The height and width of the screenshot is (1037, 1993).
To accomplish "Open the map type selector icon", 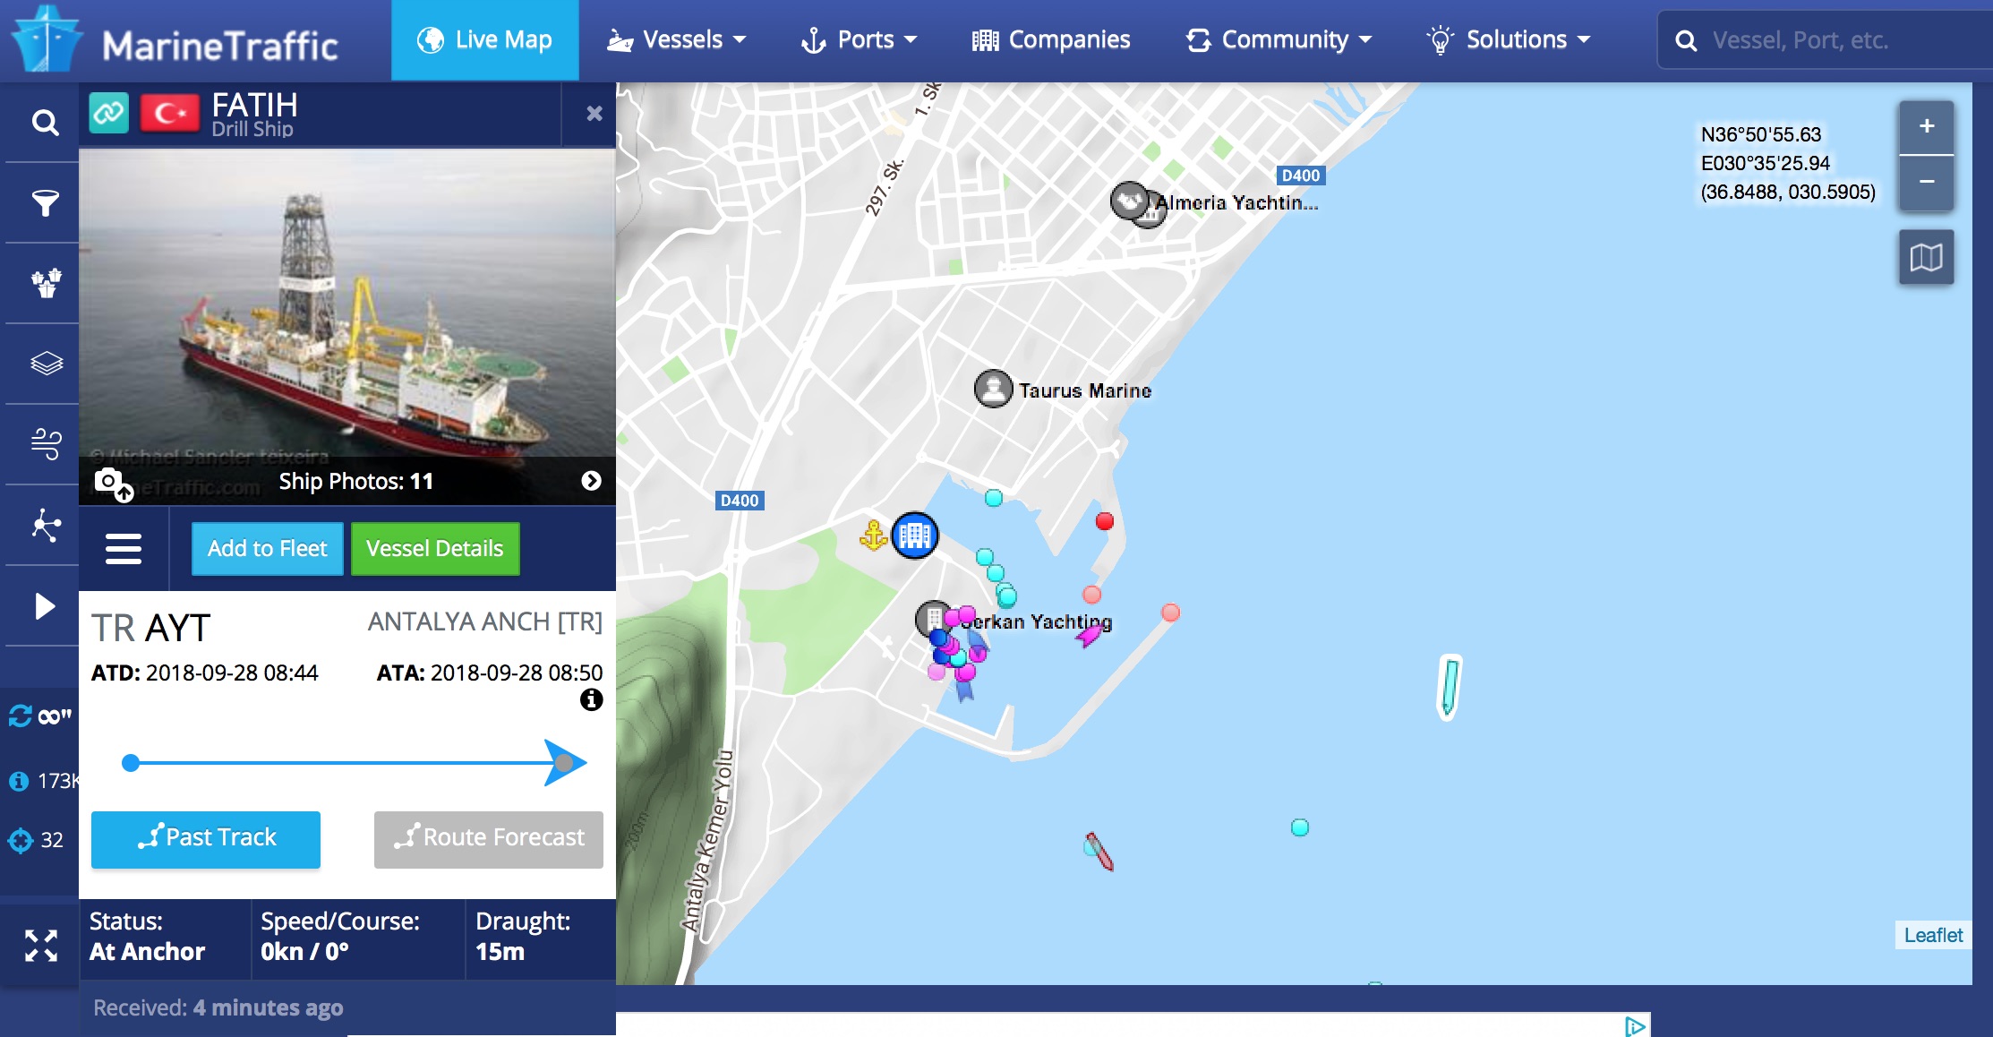I will point(1926,258).
